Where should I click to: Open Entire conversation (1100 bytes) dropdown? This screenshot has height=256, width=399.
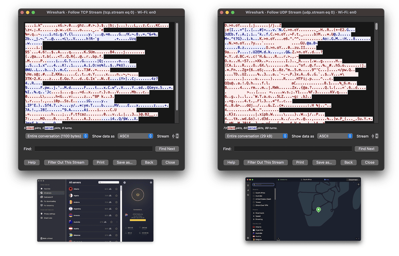click(57, 136)
